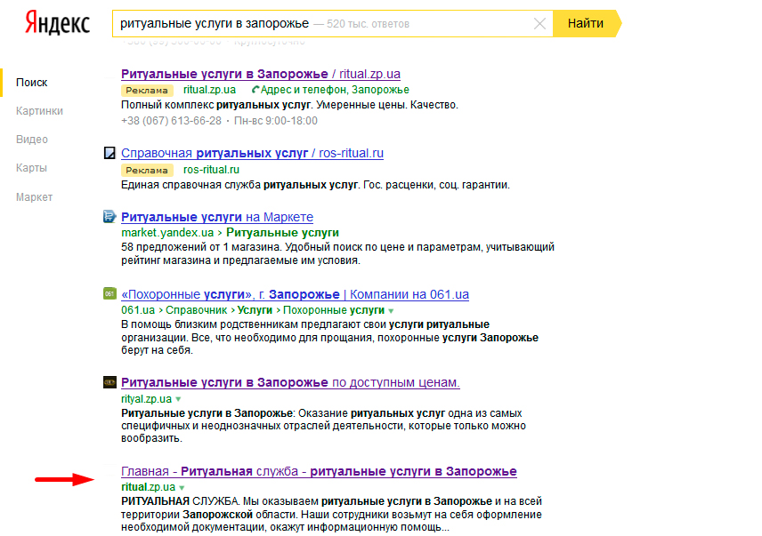Switch to the Видео search tab
The width and height of the screenshot is (762, 536).
tap(32, 140)
